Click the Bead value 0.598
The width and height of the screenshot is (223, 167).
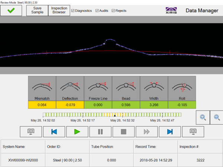pyautogui.click(x=126, y=105)
